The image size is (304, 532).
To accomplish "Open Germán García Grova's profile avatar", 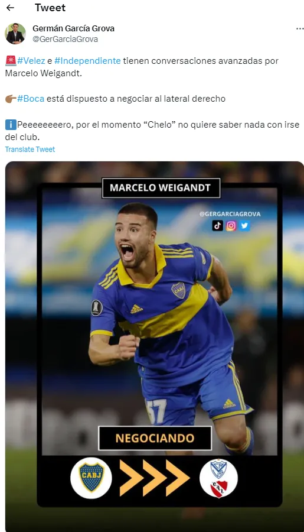I will [15, 34].
